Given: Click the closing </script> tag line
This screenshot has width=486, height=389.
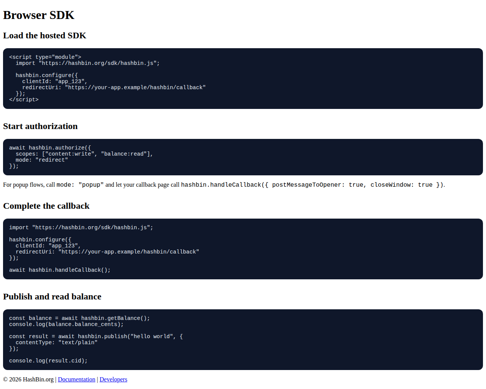Looking at the screenshot, I should pyautogui.click(x=24, y=100).
